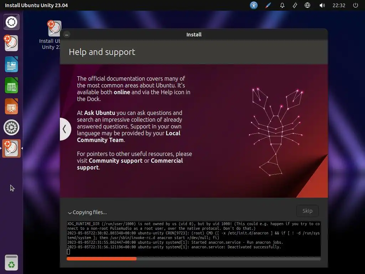
Task: Open the power session menu
Action: click(355, 5)
